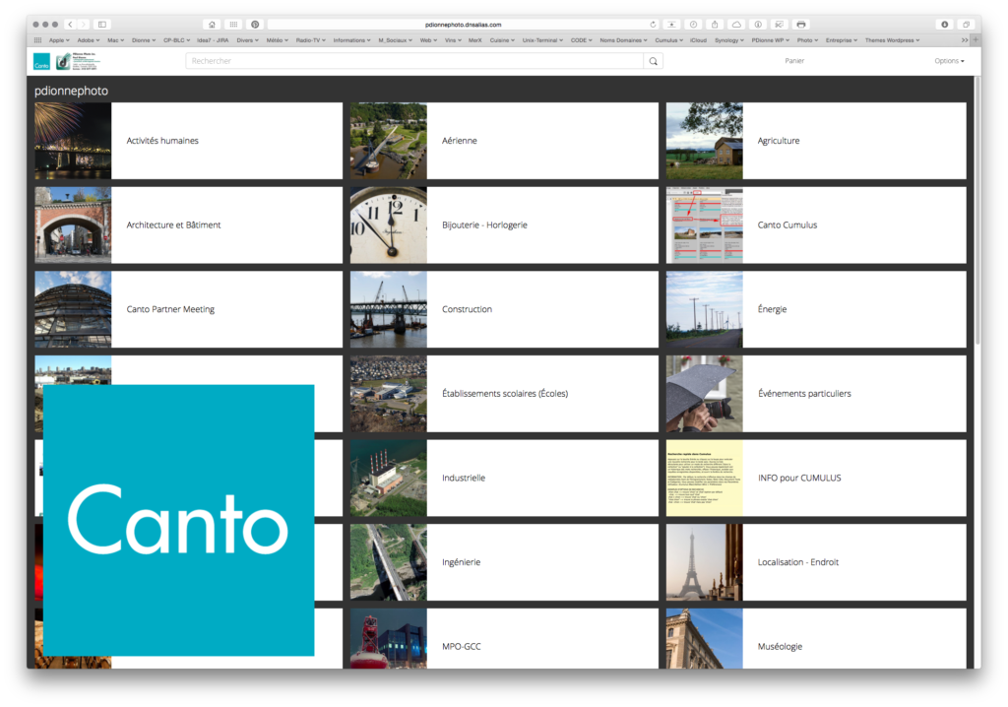Image resolution: width=1008 pixels, height=707 pixels.
Task: Click the favorites bar grid icon
Action: [x=37, y=40]
